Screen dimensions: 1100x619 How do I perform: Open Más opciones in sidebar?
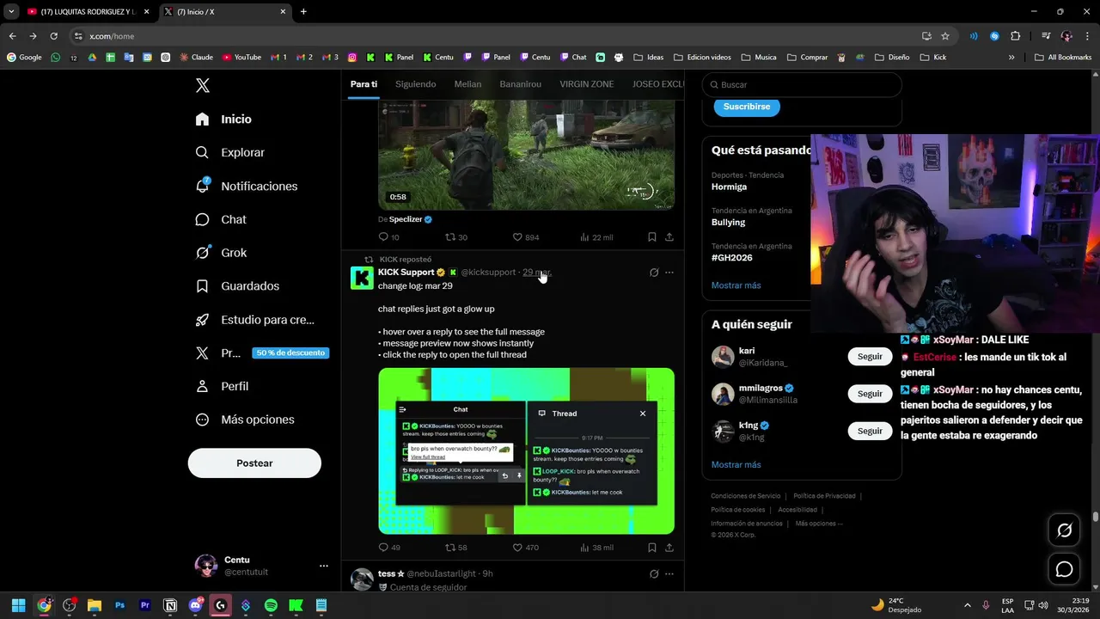click(x=245, y=420)
